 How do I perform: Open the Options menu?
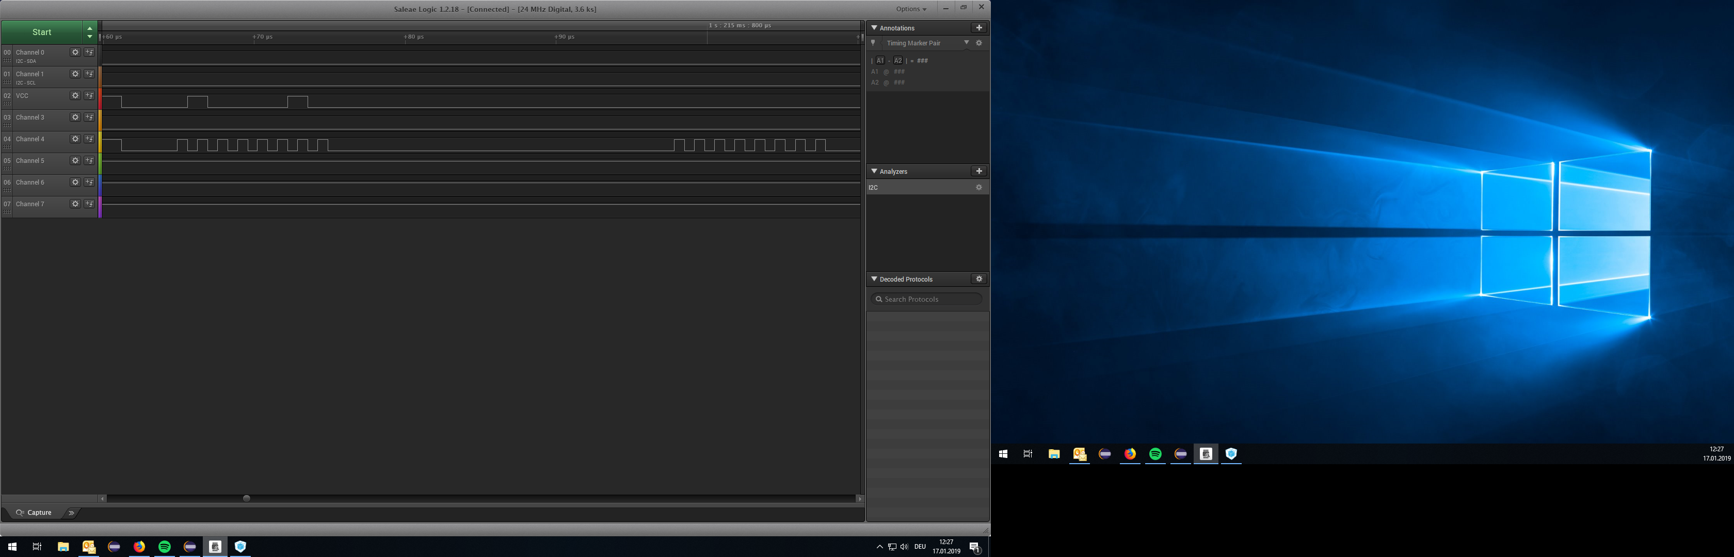coord(911,9)
